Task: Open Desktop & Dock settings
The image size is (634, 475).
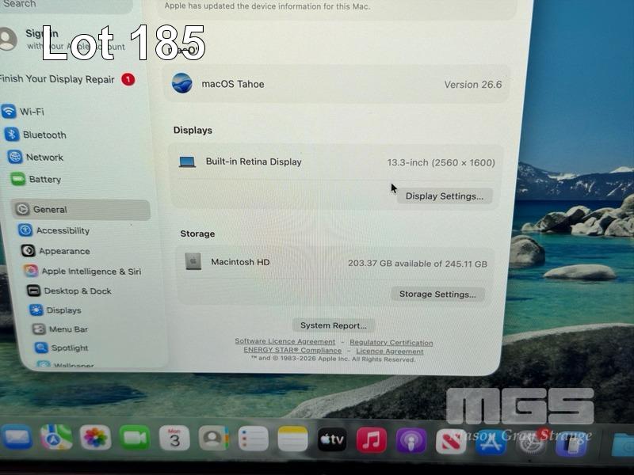Action: pyautogui.click(x=69, y=291)
